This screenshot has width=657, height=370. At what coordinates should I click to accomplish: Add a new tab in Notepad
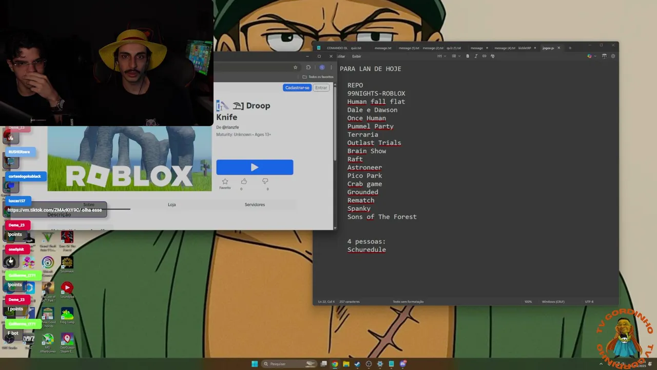570,48
